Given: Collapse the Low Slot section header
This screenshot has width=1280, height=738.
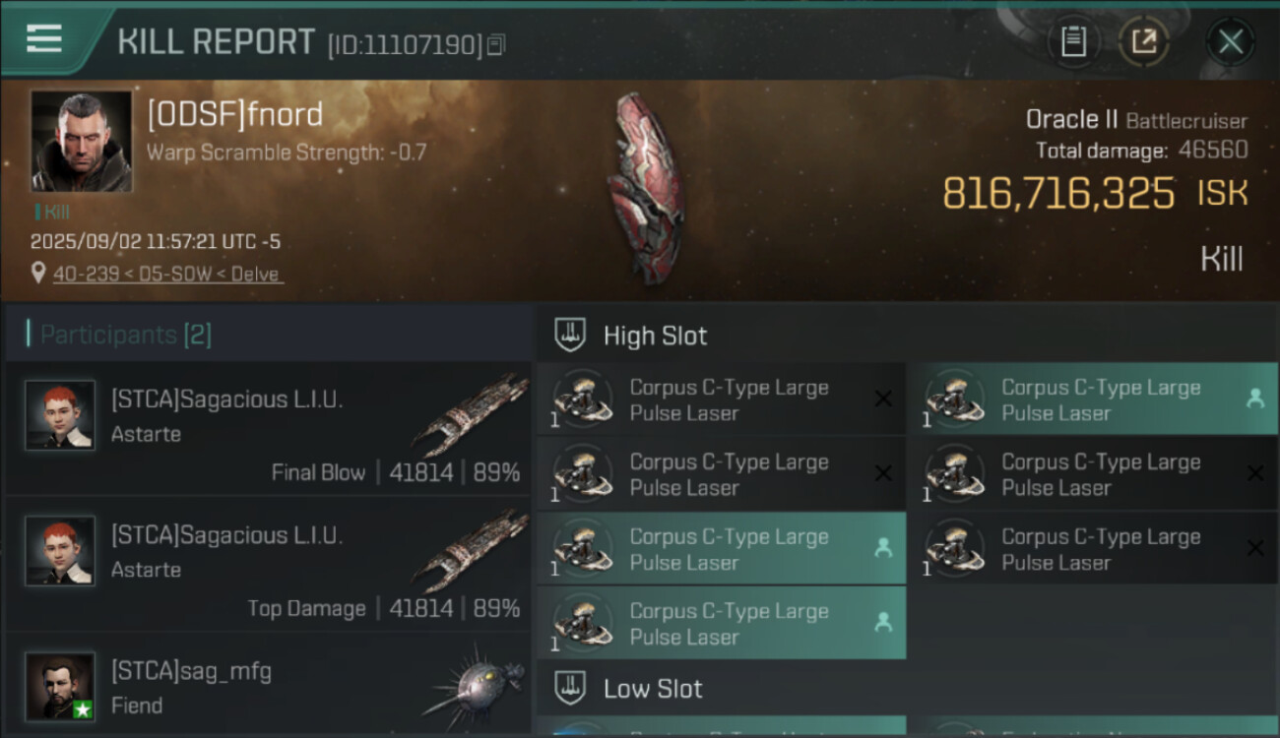Looking at the screenshot, I should (x=907, y=689).
